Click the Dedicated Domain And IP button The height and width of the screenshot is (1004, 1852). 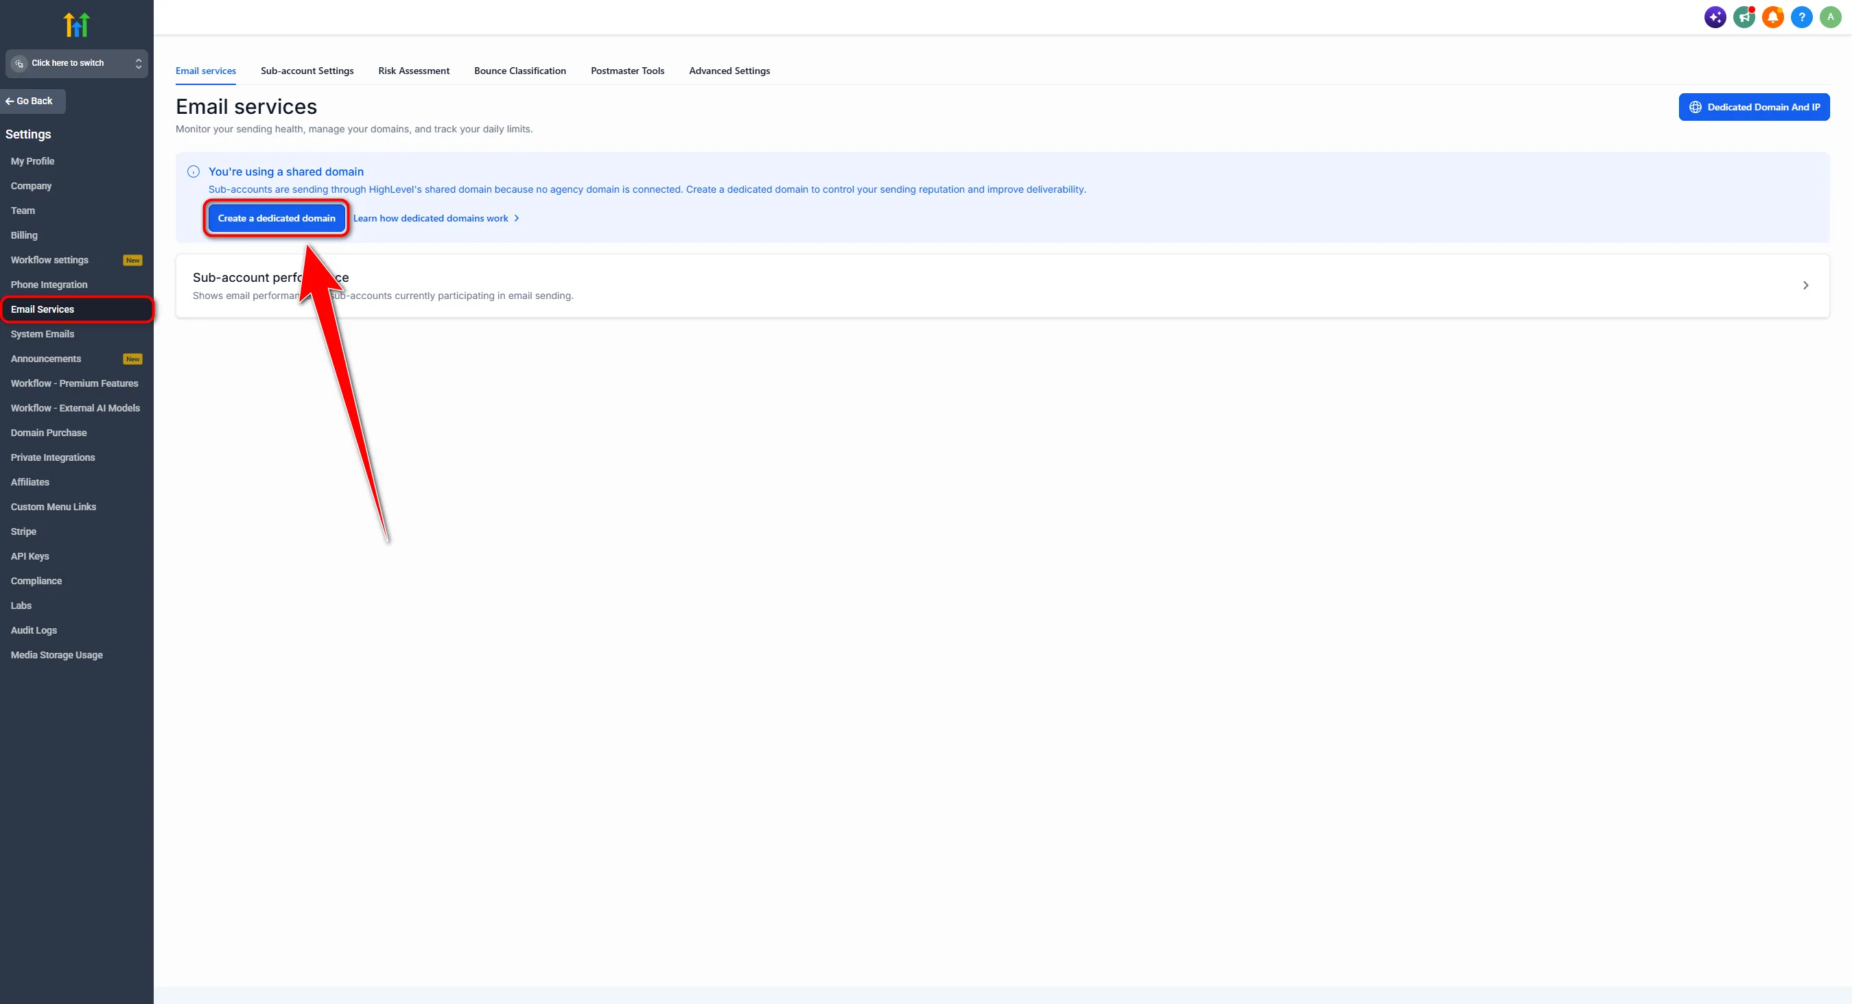click(1753, 107)
